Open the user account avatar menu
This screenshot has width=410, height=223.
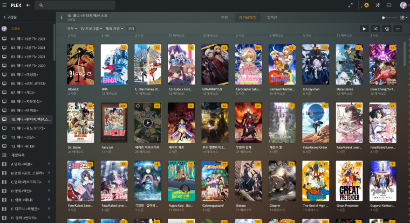click(x=403, y=5)
